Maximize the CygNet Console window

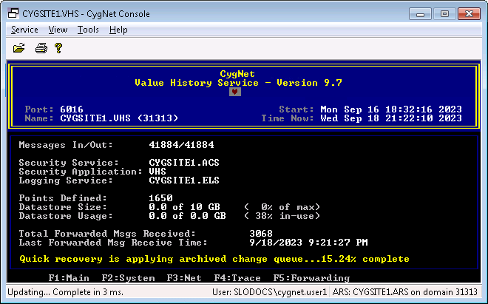click(444, 14)
